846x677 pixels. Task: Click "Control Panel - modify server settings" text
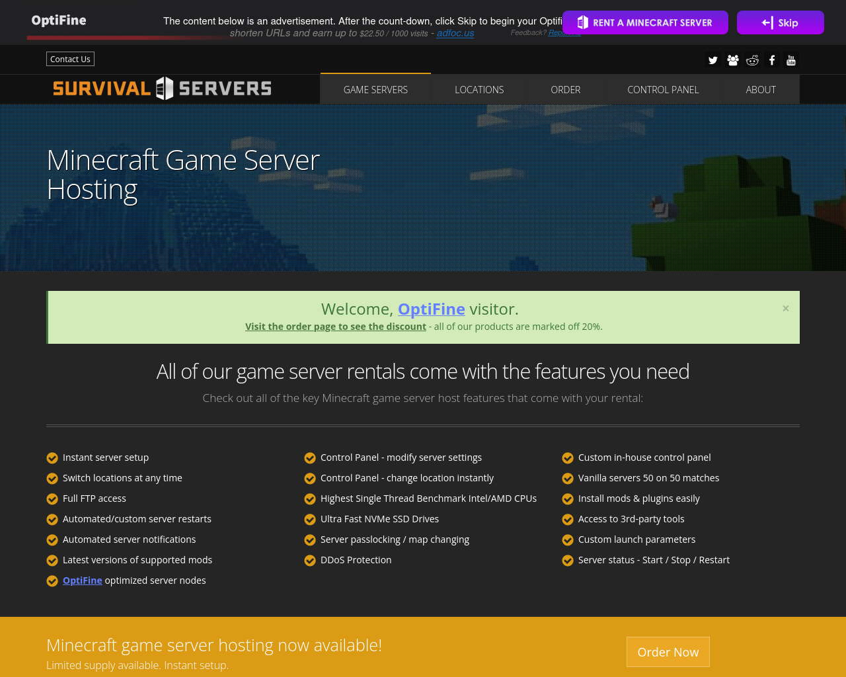(401, 458)
